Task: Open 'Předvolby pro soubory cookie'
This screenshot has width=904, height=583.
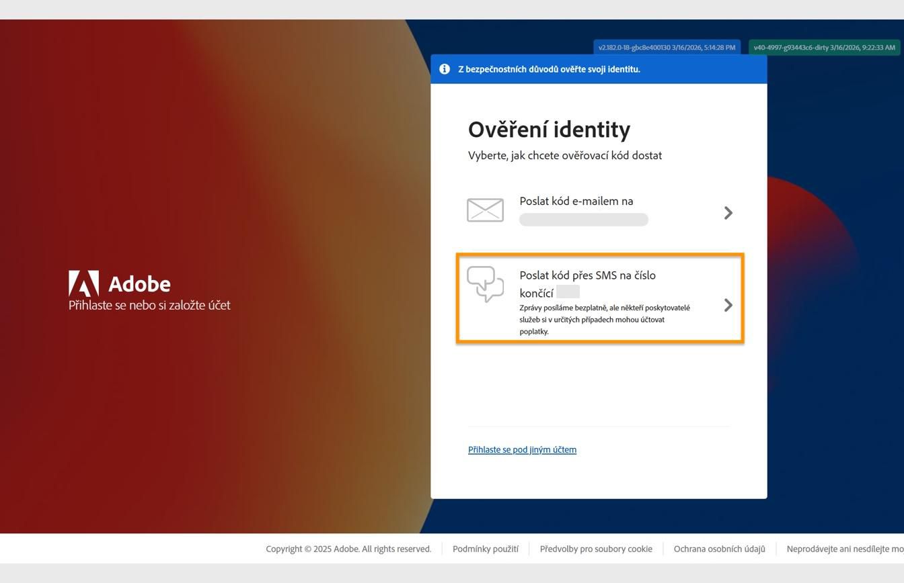Action: point(595,549)
